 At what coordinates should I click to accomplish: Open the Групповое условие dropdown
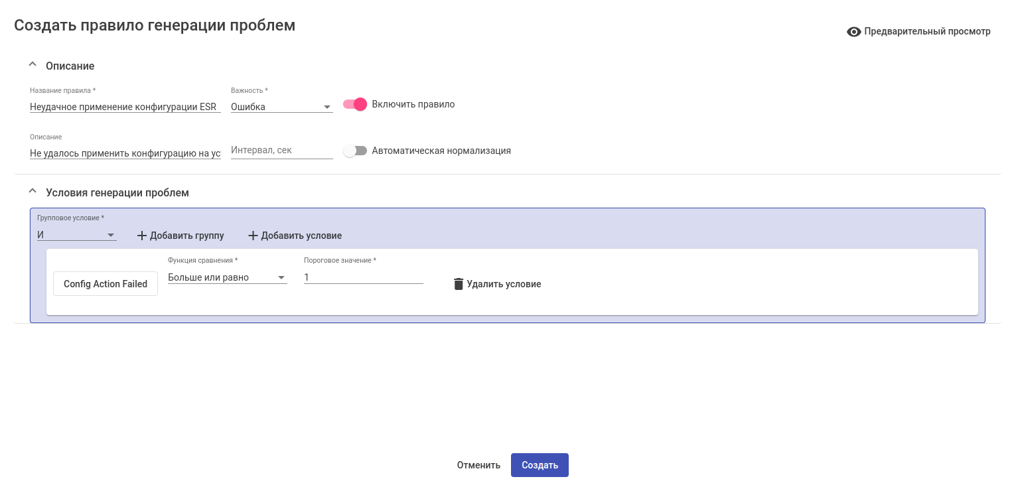77,236
